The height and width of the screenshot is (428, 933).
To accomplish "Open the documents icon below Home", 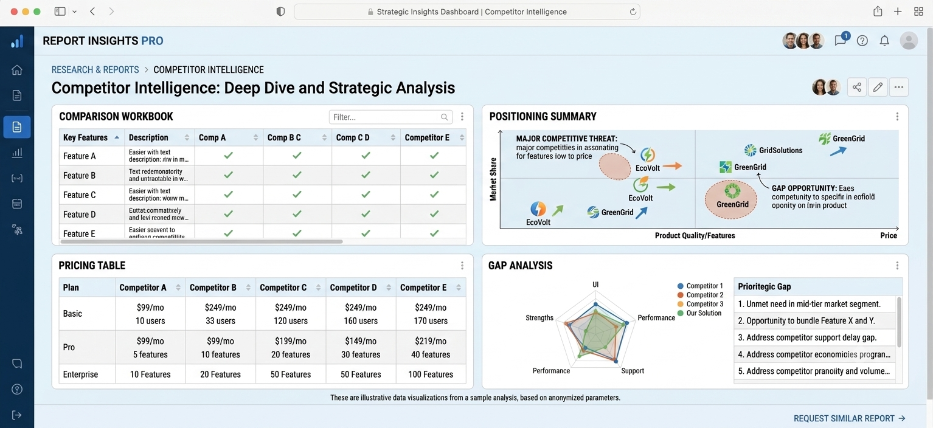I will point(17,95).
